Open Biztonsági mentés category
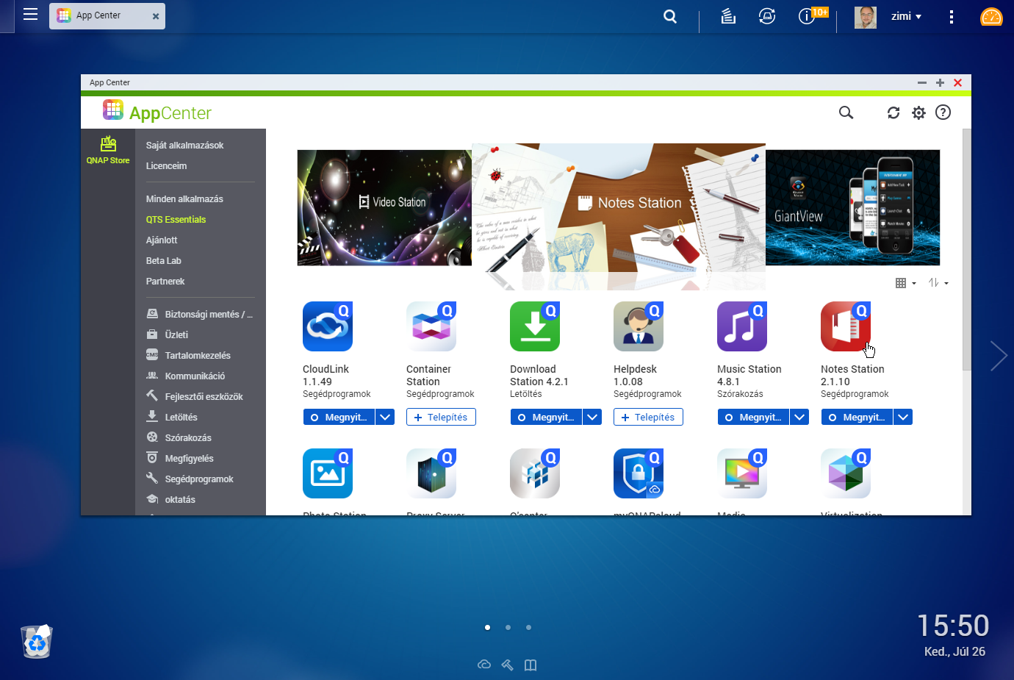Viewport: 1014px width, 680px height. (199, 315)
